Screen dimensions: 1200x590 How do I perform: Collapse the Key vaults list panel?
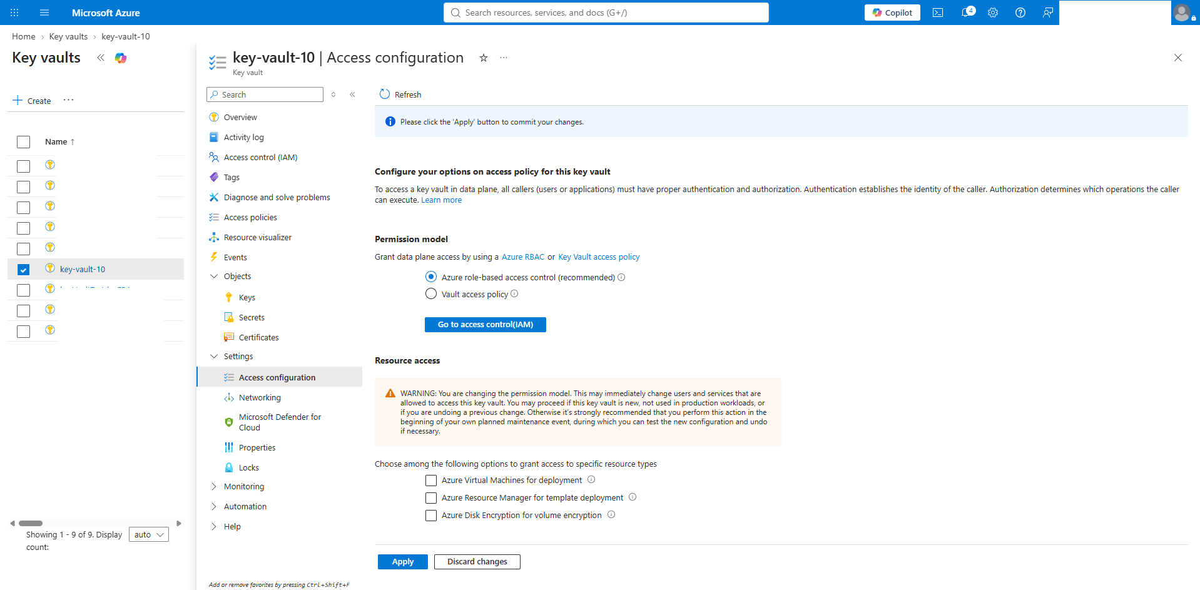(101, 58)
